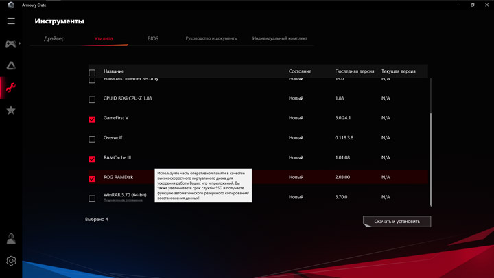The width and height of the screenshot is (494, 278).
Task: Click the Название column header
Action: tap(114, 71)
